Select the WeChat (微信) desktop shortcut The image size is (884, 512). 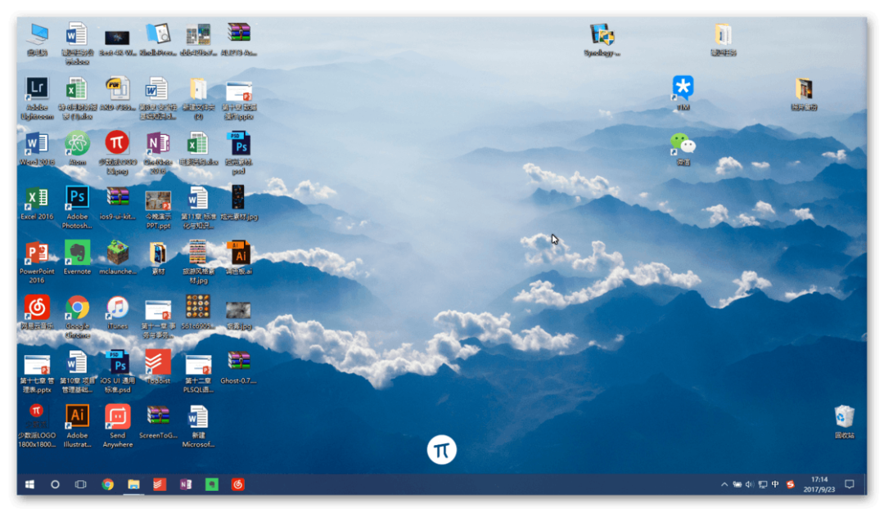pos(683,149)
